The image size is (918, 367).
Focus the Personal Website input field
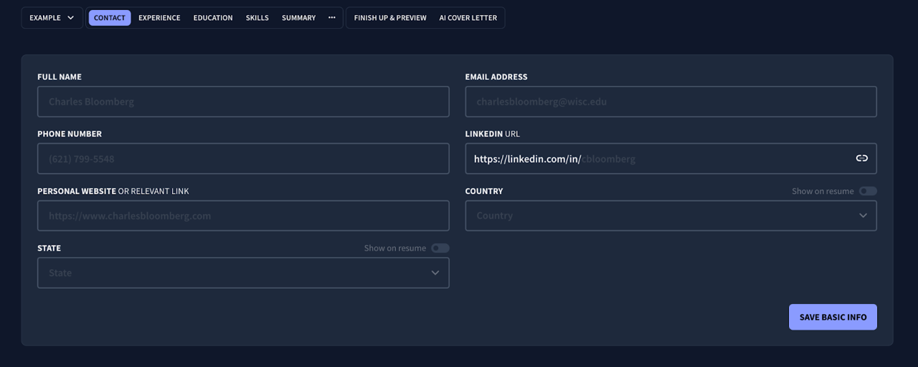pyautogui.click(x=243, y=215)
